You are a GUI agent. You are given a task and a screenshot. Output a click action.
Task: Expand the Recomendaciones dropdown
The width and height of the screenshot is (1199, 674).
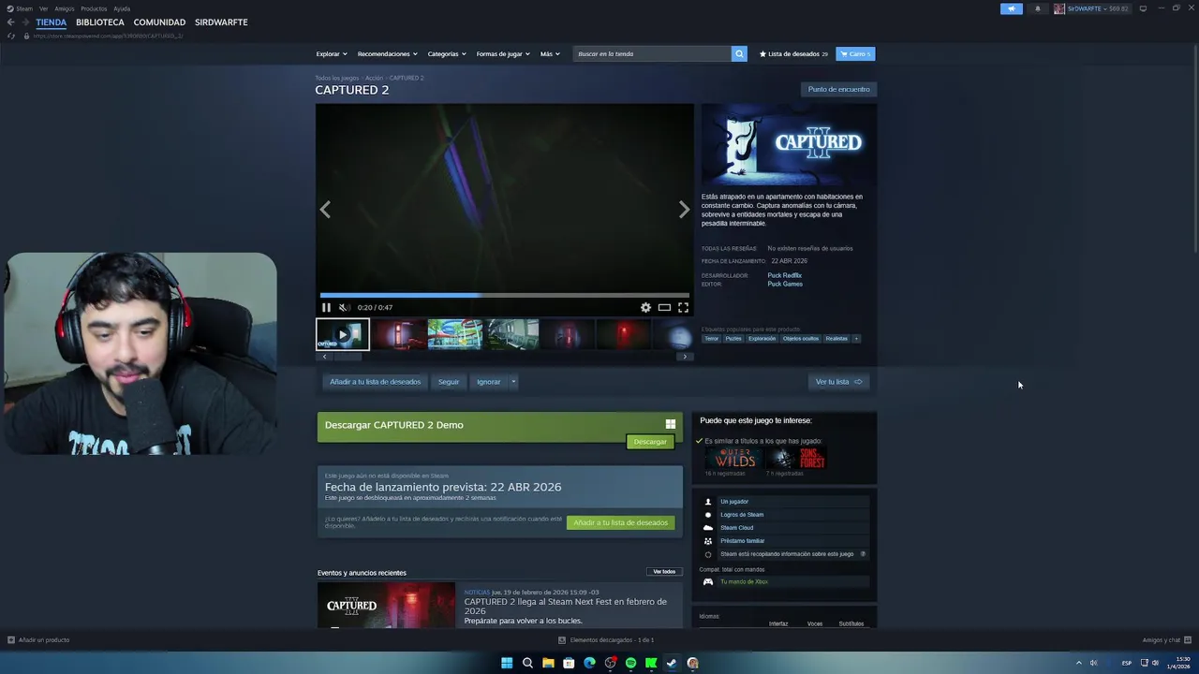(387, 53)
